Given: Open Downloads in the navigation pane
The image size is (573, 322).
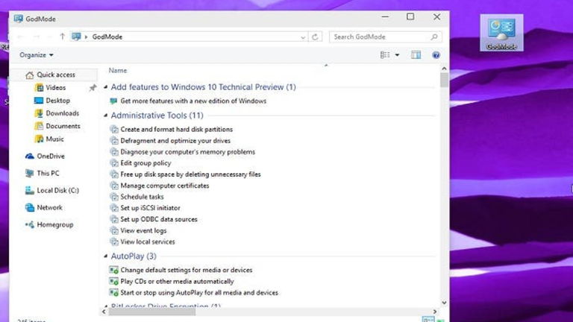Looking at the screenshot, I should [57, 113].
